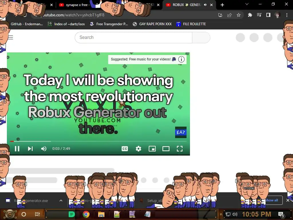This screenshot has height=220, width=293.
Task: Expand options for the generator.exe download
Action: (61, 201)
